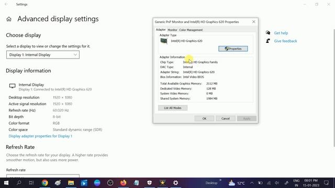Click the Settings home icon
The width and height of the screenshot is (335, 188).
[x=9, y=19]
